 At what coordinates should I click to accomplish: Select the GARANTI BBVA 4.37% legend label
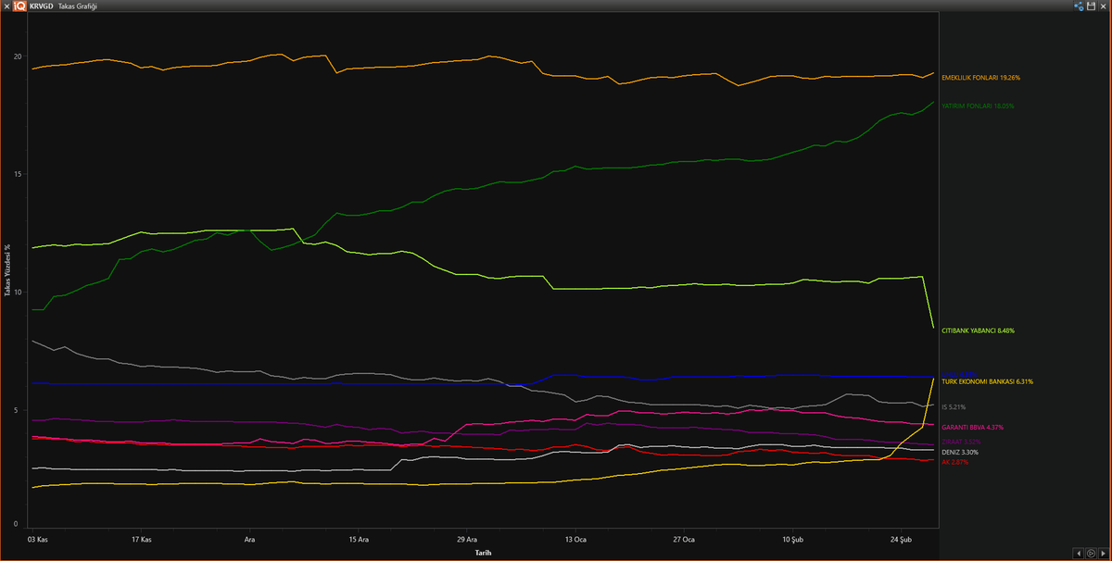point(972,428)
